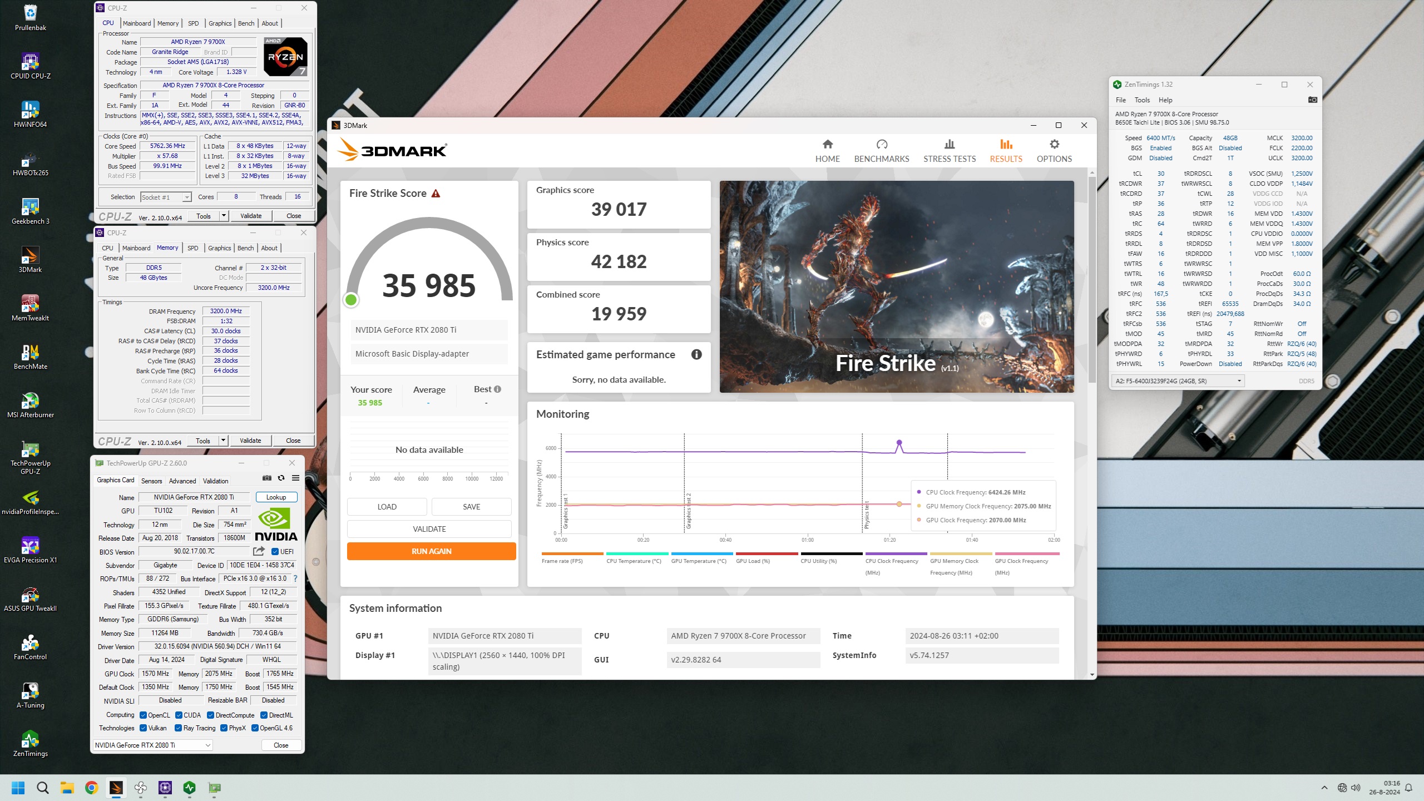Open Tools menu in ZenTimings

pos(1142,100)
